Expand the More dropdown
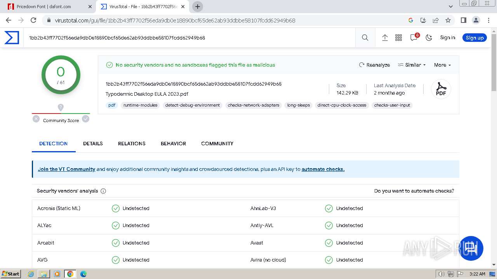This screenshot has width=497, height=279. pyautogui.click(x=442, y=65)
